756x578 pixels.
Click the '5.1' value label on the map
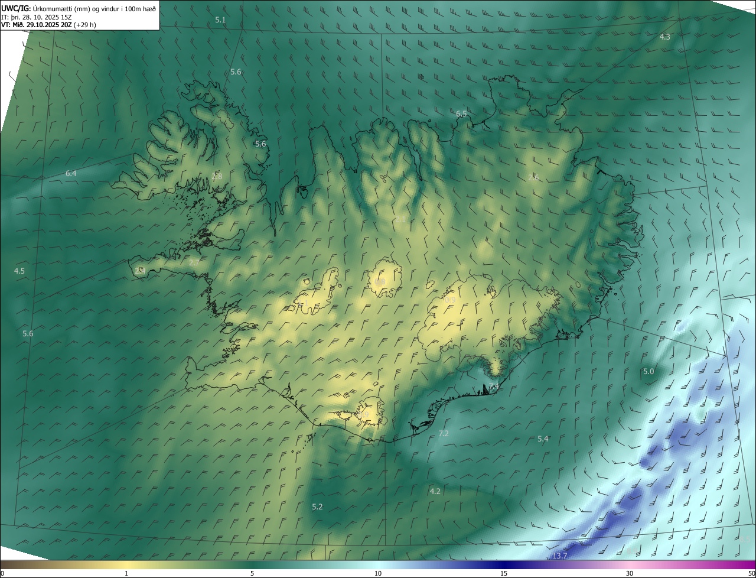[220, 20]
